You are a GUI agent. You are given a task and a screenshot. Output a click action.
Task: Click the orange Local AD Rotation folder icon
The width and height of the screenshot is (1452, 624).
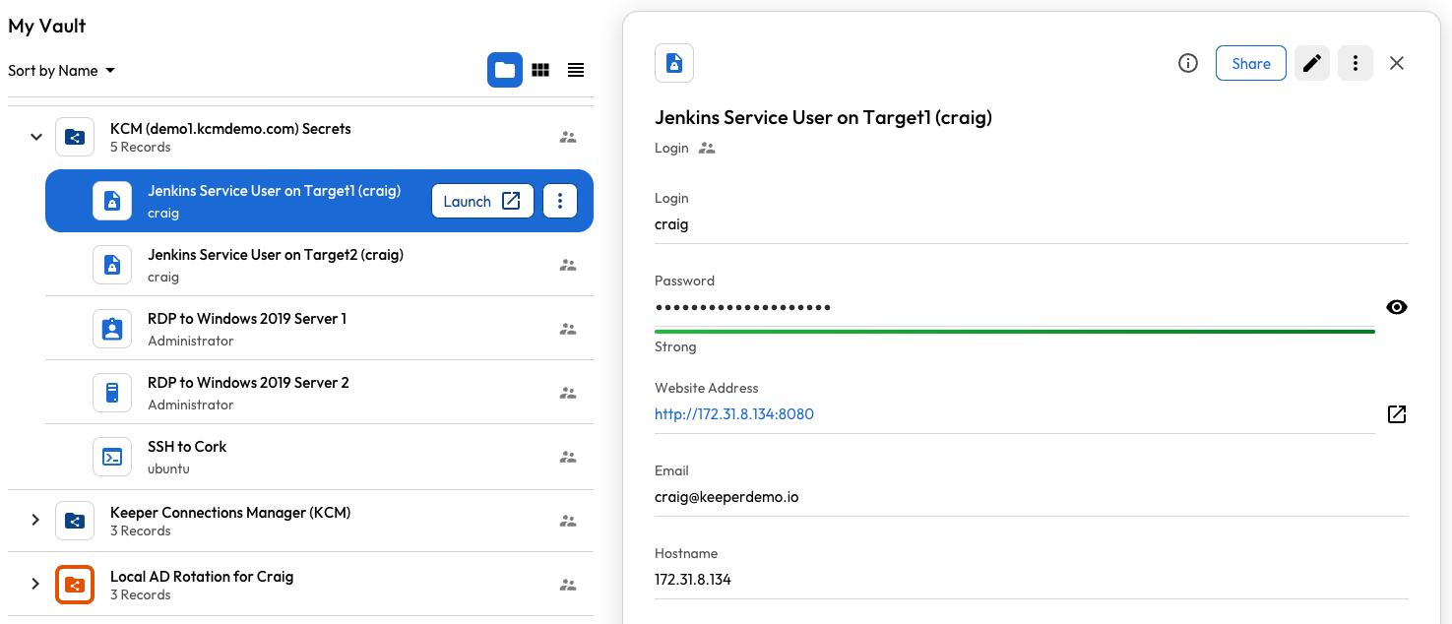tap(75, 586)
